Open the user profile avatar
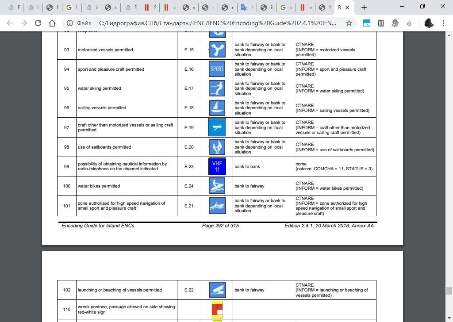 pyautogui.click(x=429, y=23)
